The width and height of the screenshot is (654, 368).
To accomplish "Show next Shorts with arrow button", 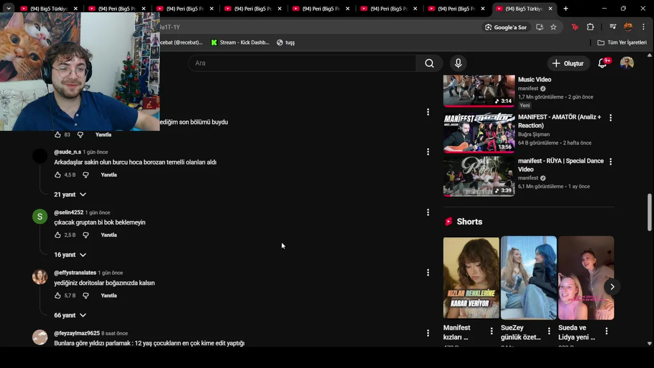I will pyautogui.click(x=612, y=287).
